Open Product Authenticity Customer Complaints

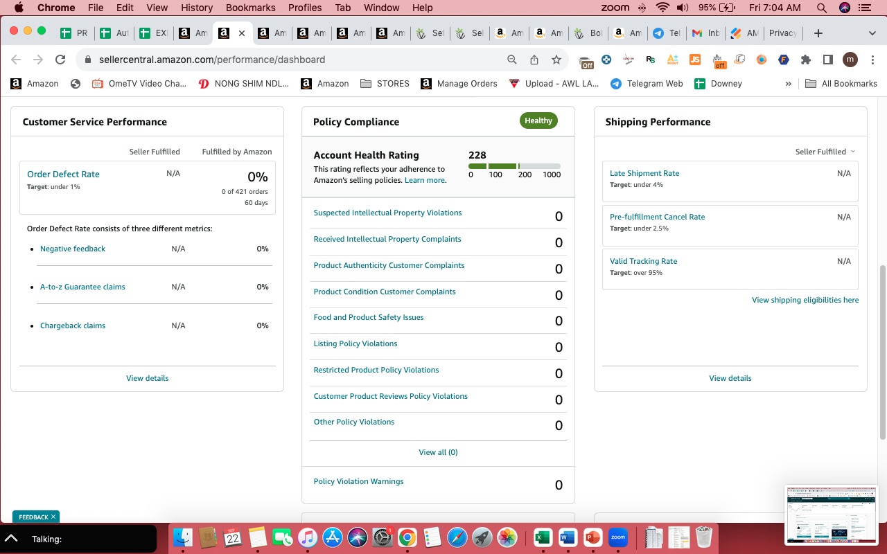coord(389,265)
